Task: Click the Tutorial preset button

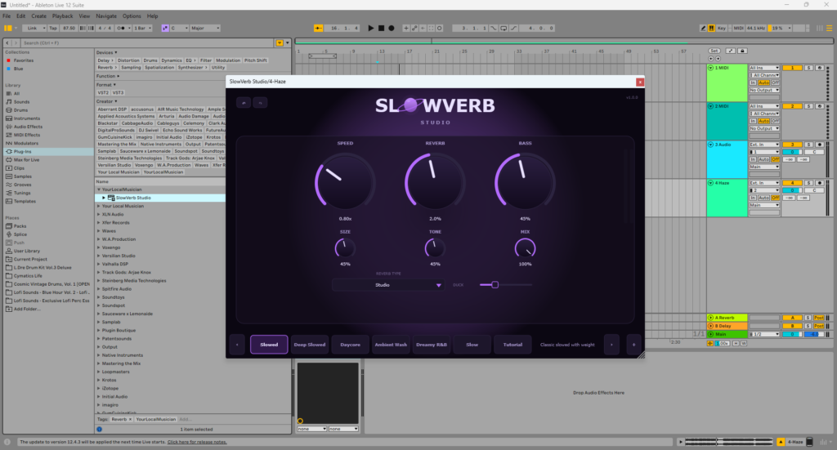Action: pyautogui.click(x=512, y=345)
